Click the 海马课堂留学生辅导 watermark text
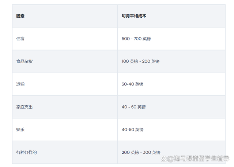Screen dimensions: 234x167 click(x=201, y=159)
